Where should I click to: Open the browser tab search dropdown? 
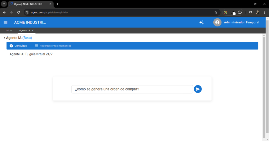(4, 4)
